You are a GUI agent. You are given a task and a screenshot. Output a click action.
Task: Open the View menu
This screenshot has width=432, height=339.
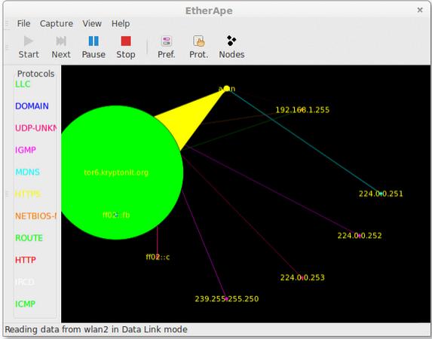[x=92, y=23]
